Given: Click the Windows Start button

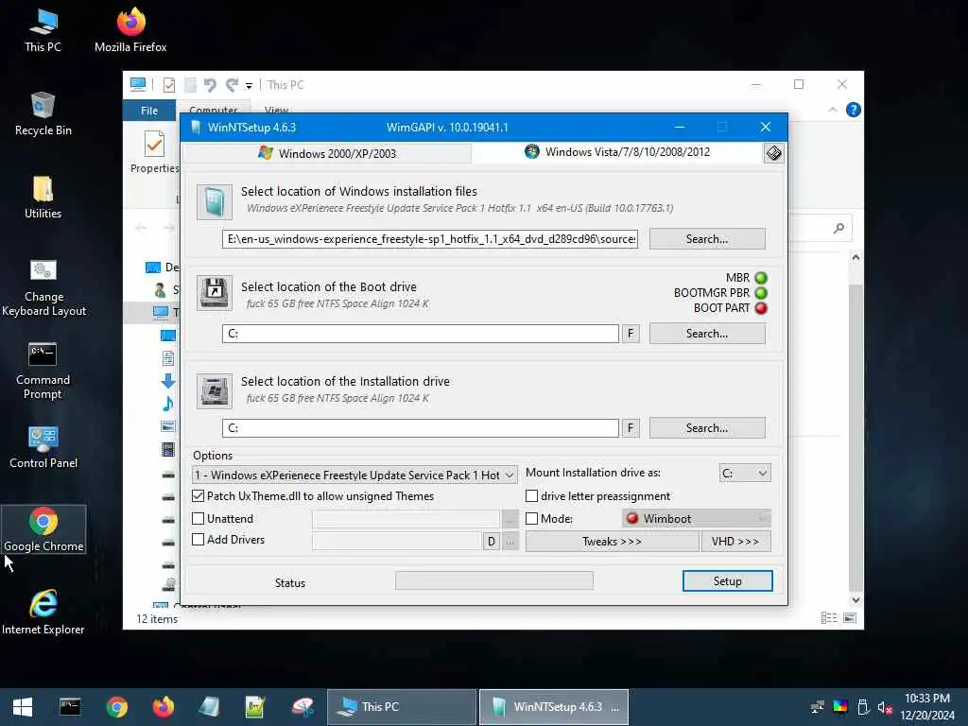Looking at the screenshot, I should coord(23,707).
